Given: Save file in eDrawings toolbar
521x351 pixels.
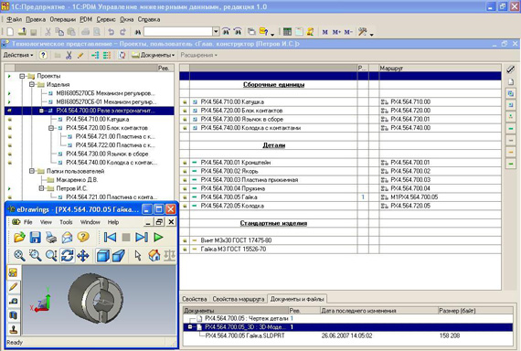Looking at the screenshot, I should [36, 237].
